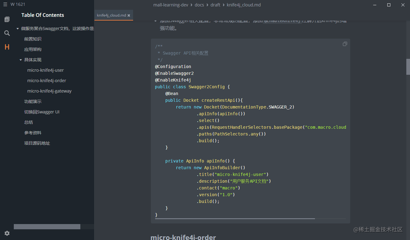Jump to micro-knife4j-gateway section
Image resolution: width=410 pixels, height=240 pixels.
coord(49,91)
